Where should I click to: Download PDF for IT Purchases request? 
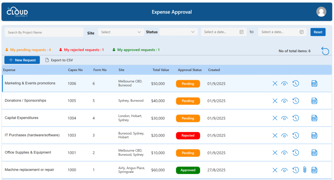[314, 135]
